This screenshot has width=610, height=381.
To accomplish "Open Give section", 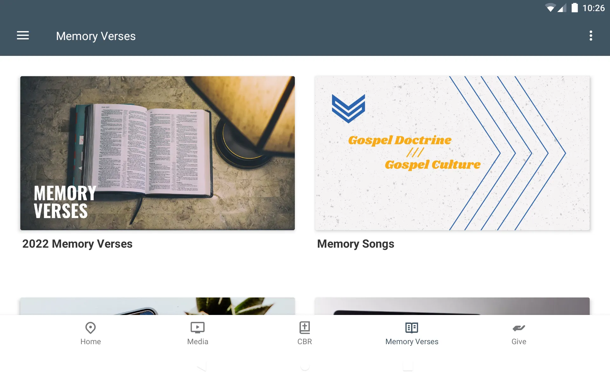I will 519,333.
